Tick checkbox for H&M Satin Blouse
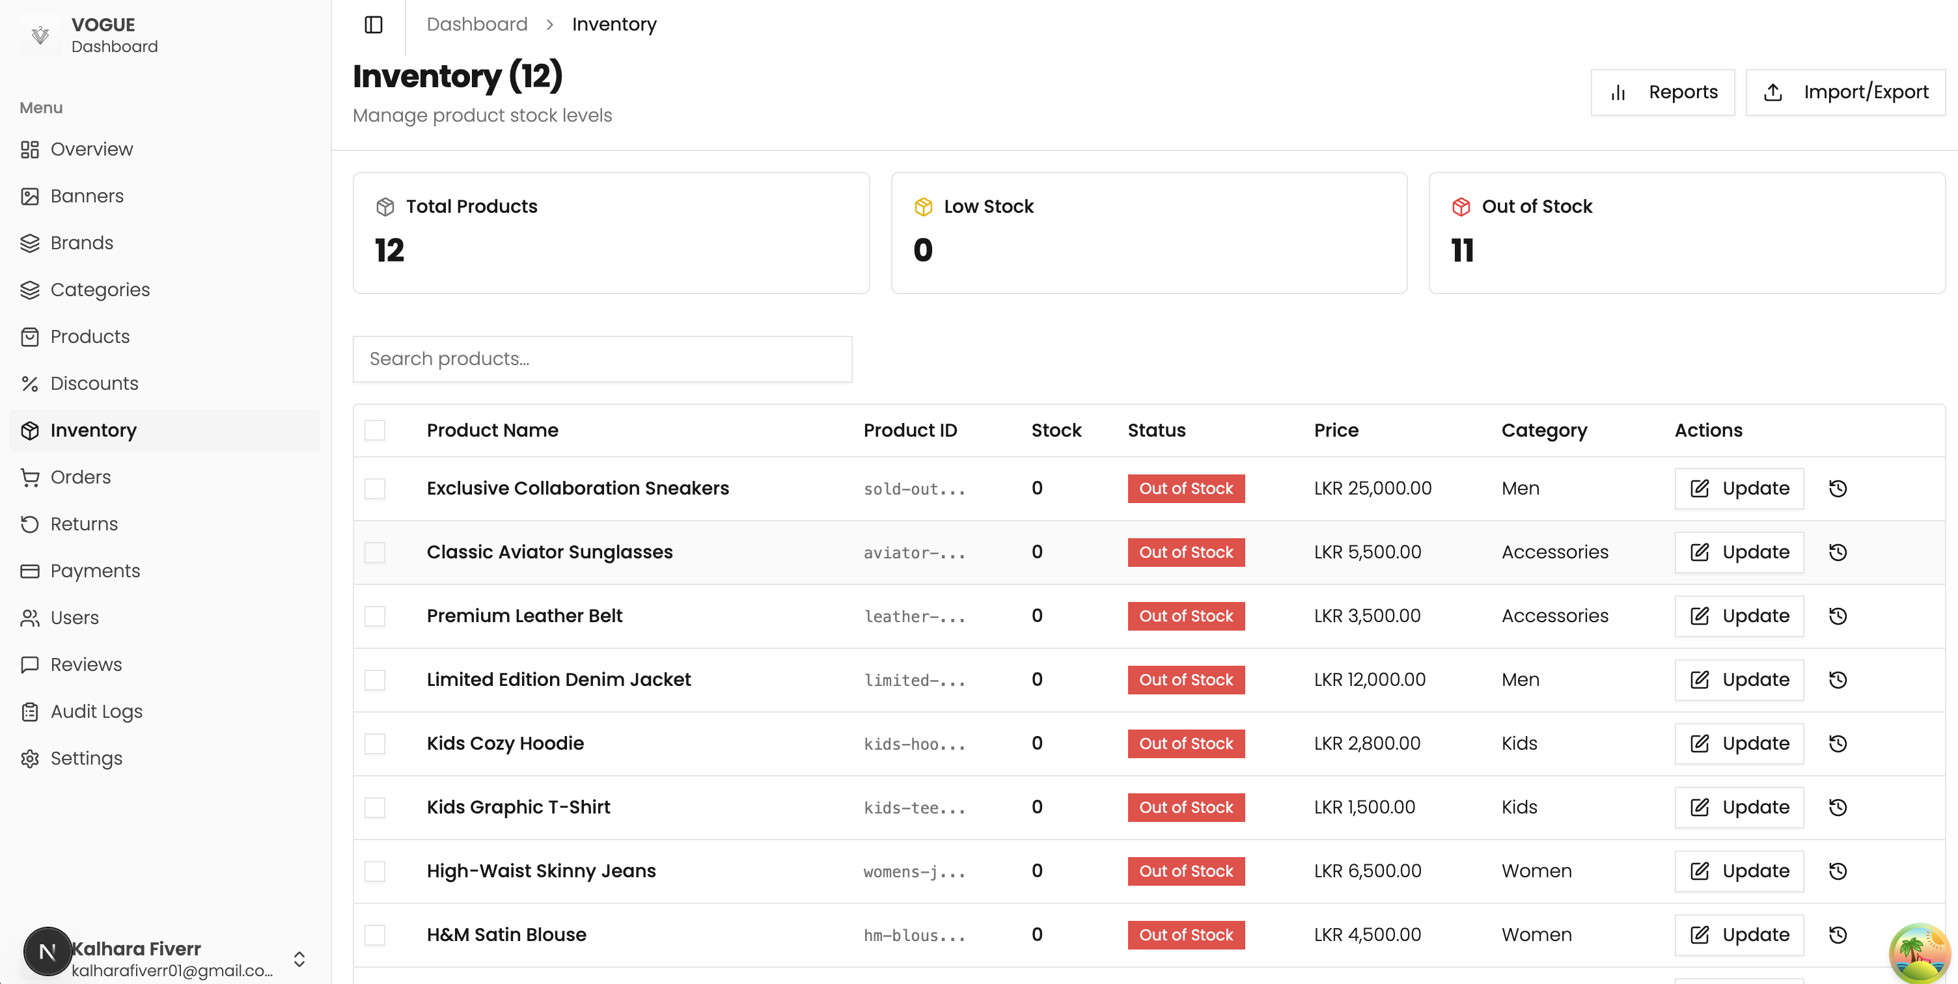1958x984 pixels. coord(375,935)
